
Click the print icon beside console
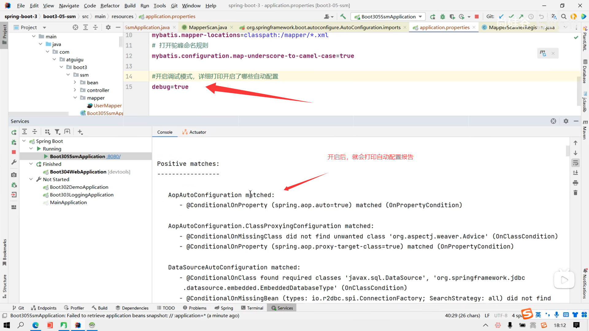pos(576,183)
